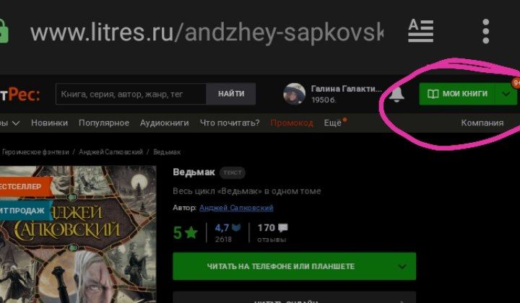Select Популярное in navigation bar
This screenshot has width=520, height=303.
pos(104,123)
